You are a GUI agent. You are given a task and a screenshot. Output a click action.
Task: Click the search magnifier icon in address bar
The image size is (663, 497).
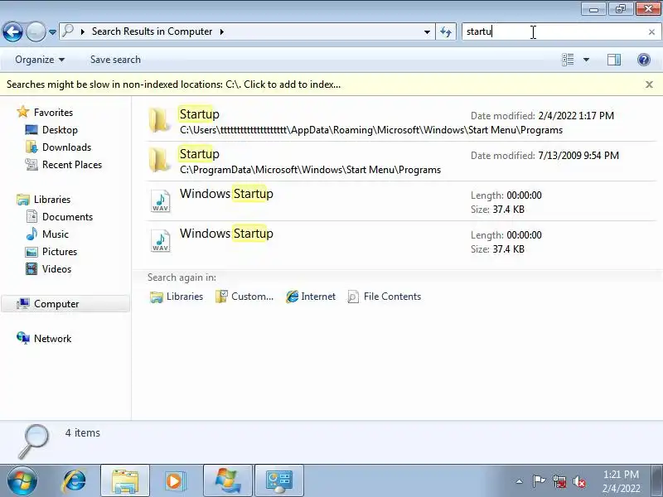click(68, 31)
